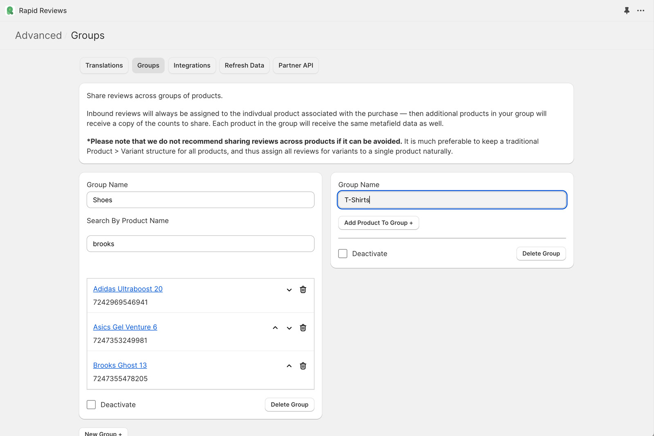Enable Deactivate checkbox for Shoes group
654x436 pixels.
(91, 405)
